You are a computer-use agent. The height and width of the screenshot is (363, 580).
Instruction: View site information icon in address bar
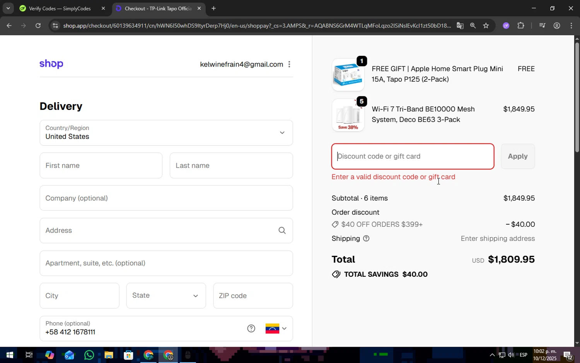55,26
